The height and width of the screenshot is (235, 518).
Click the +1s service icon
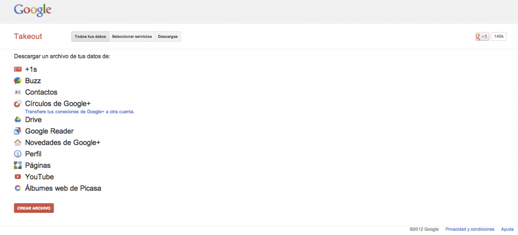(18, 70)
